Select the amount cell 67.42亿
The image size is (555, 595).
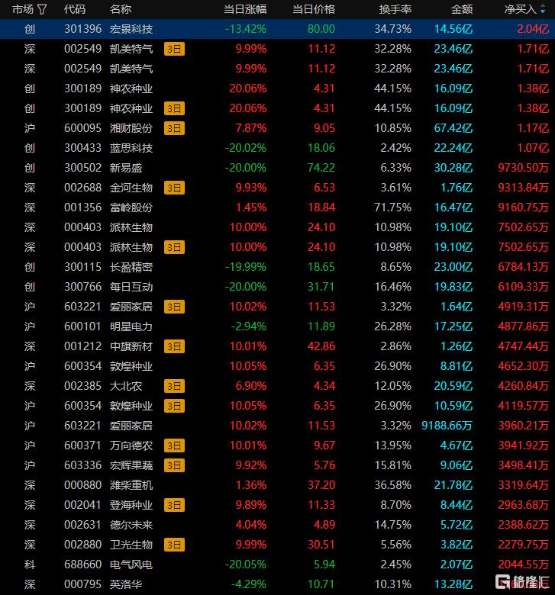pos(453,128)
